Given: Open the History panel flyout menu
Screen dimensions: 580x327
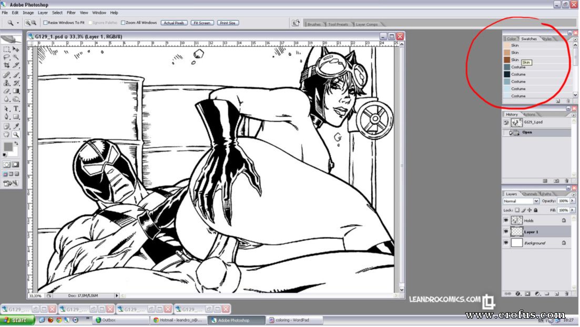Looking at the screenshot, I should click(x=574, y=115).
